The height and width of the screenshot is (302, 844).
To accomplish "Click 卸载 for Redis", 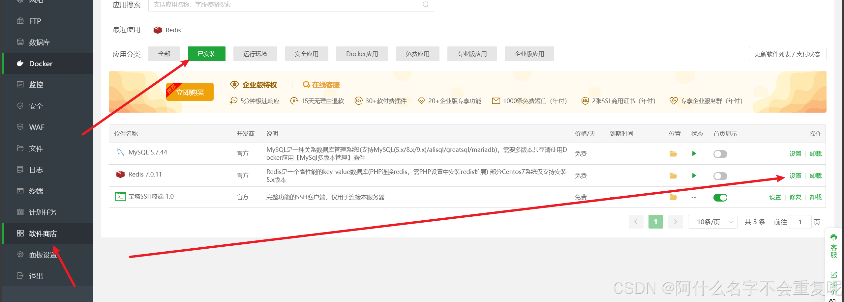I will point(816,176).
